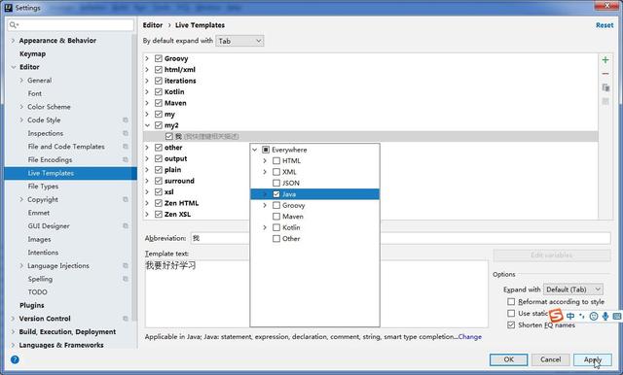This screenshot has height=375, width=623.
Task: Click the project-level icon beside Inspections
Action: pos(126,133)
